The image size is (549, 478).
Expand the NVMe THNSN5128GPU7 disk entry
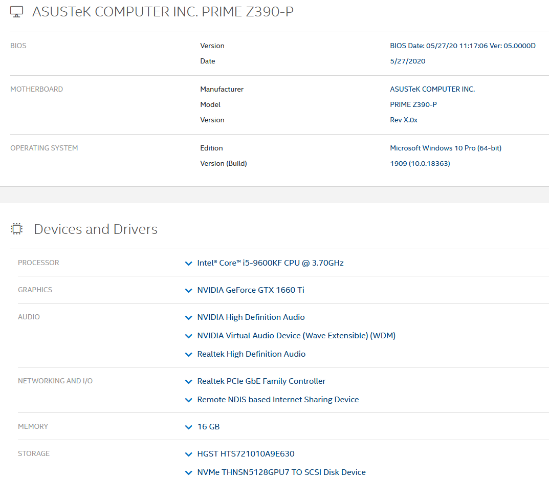coord(188,472)
